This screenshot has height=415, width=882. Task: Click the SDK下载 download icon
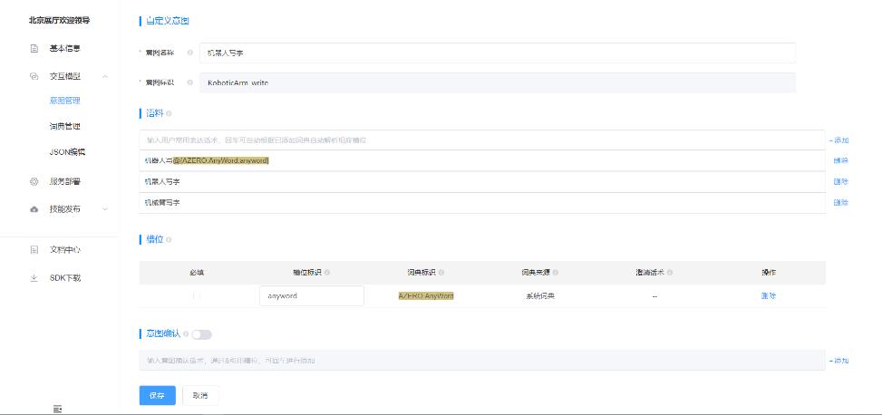34,278
